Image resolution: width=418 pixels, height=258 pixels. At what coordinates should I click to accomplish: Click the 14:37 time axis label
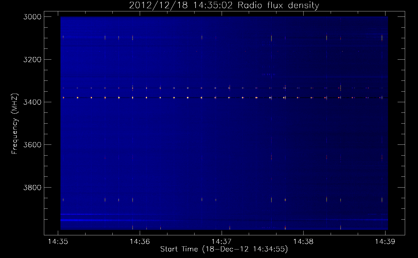(222, 242)
